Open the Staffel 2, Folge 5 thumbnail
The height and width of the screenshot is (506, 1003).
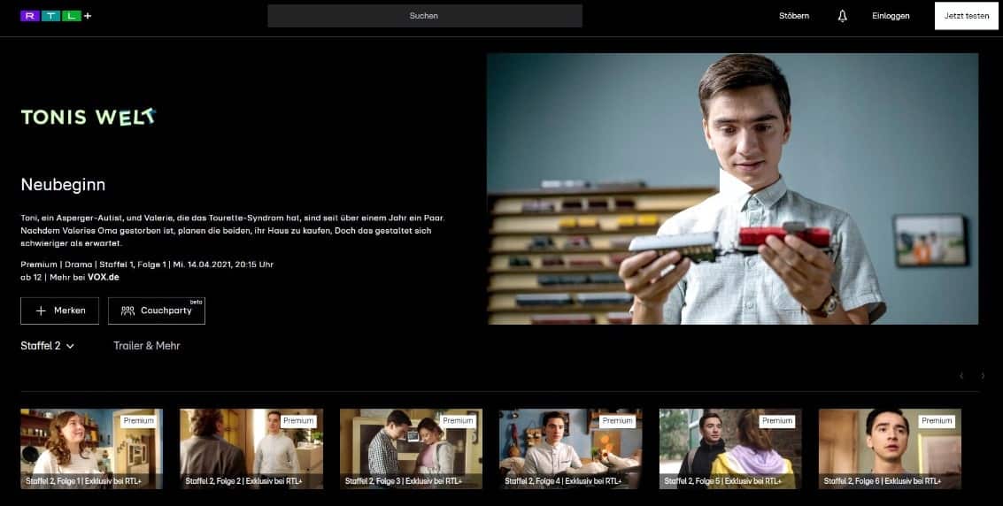click(730, 449)
